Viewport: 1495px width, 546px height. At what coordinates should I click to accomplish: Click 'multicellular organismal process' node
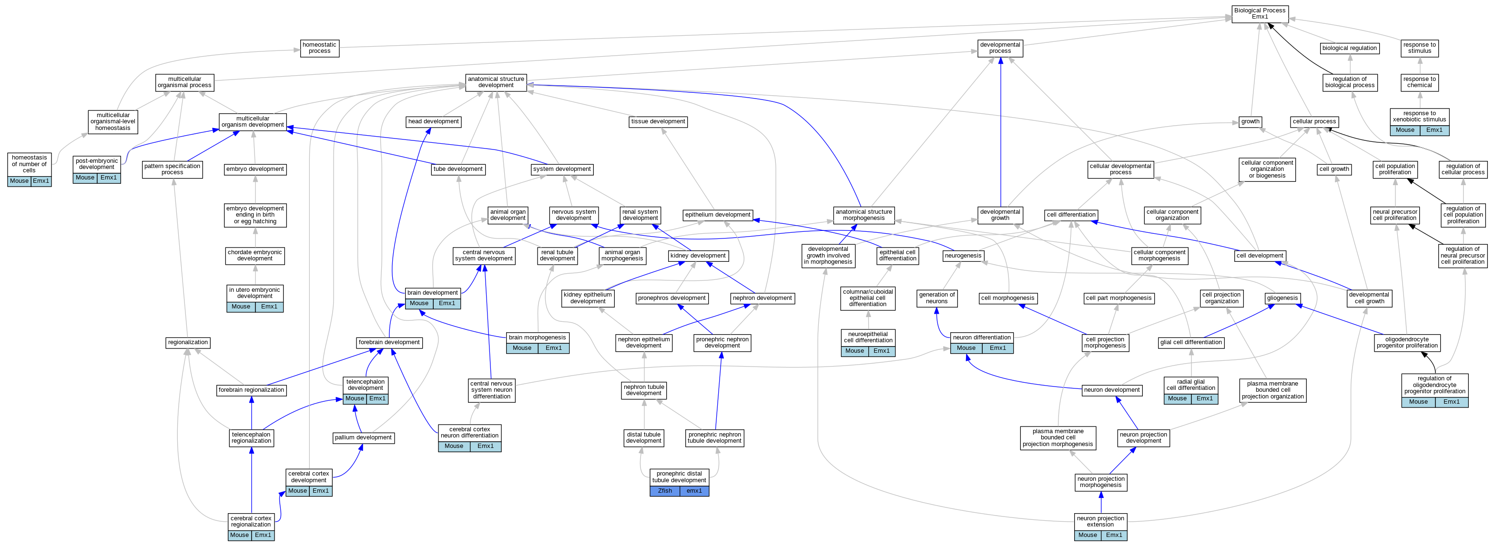(184, 82)
